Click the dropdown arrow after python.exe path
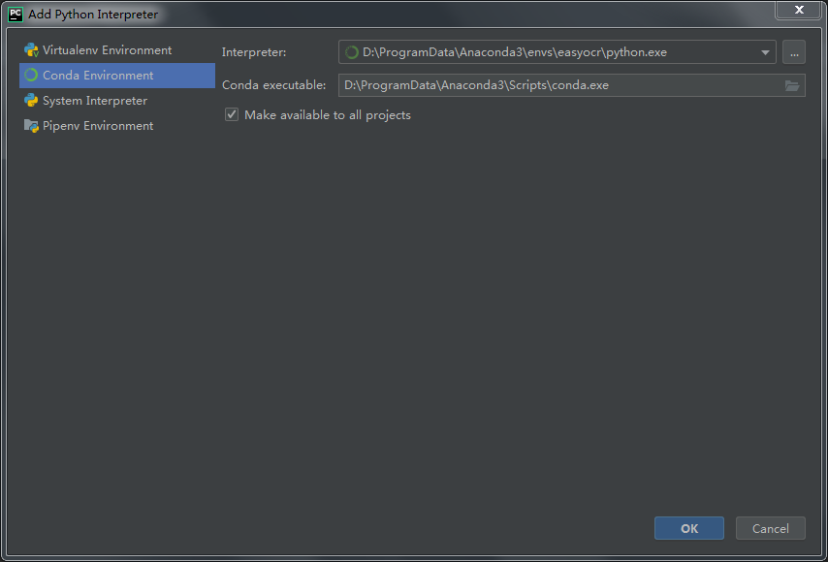This screenshot has height=562, width=828. (x=765, y=51)
